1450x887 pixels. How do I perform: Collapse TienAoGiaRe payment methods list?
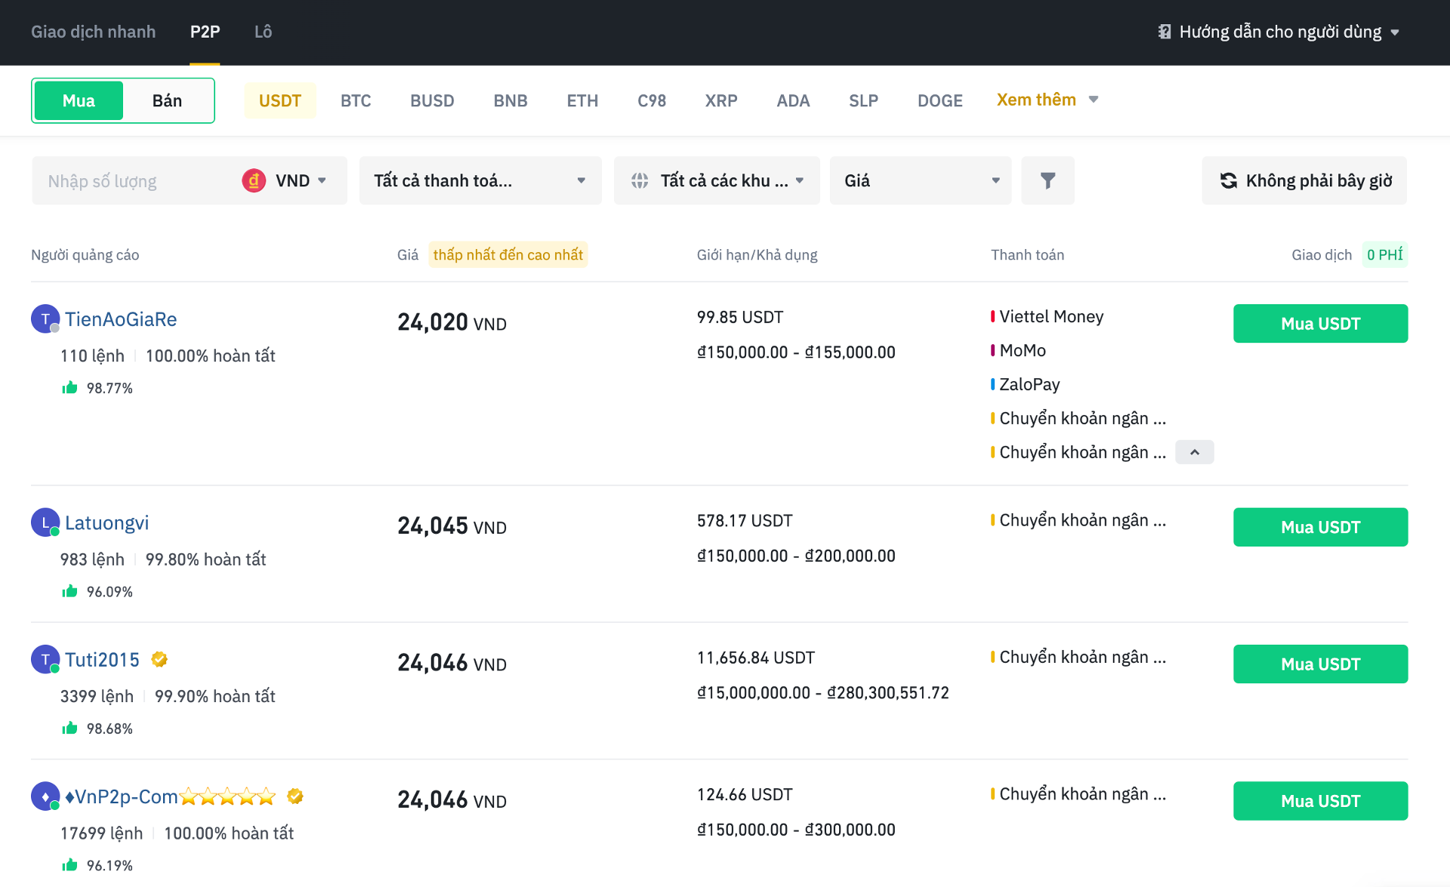pos(1195,452)
